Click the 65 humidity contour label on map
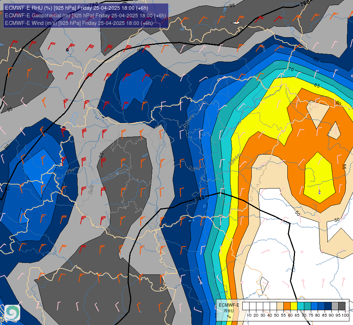Screen dimensions: 353x325 tap(317, 86)
